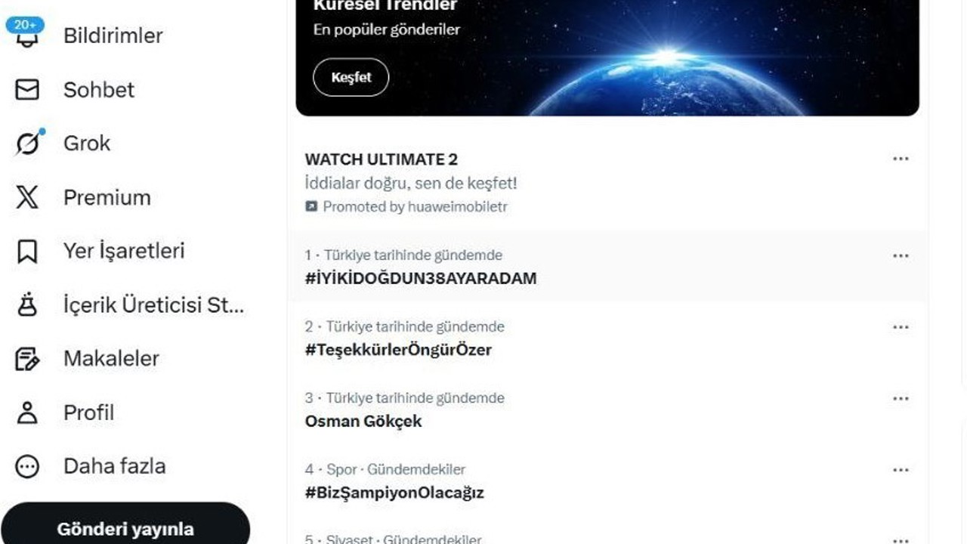
Task: Select the Grok icon in the sidebar
Action: (x=29, y=143)
